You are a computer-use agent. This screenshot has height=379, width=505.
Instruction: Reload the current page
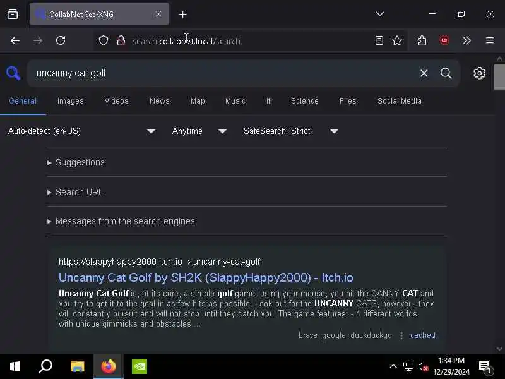click(x=61, y=40)
